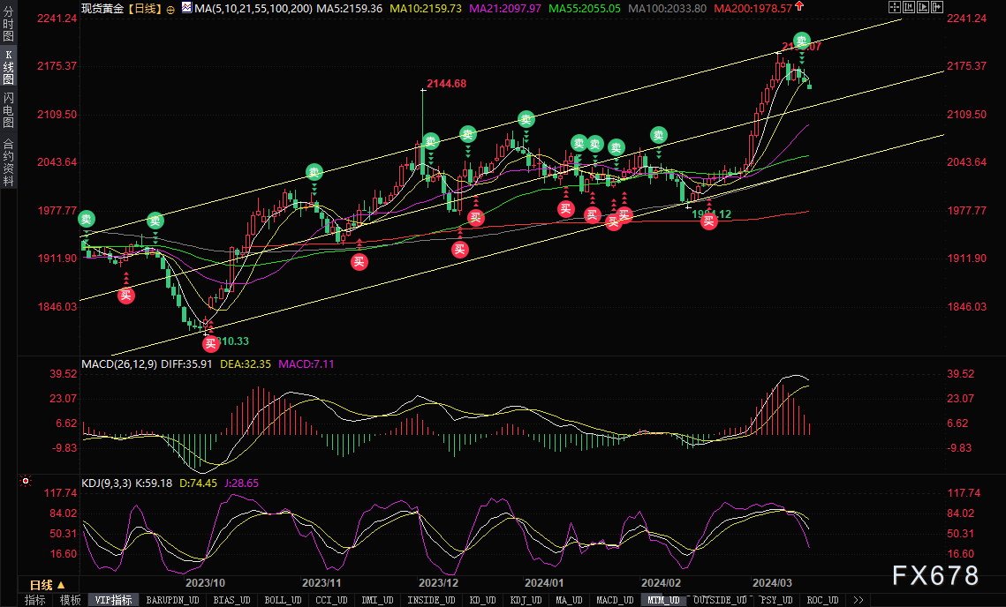Click the orange circle icon beside 【日线】
This screenshot has width=1006, height=607.
[x=170, y=10]
